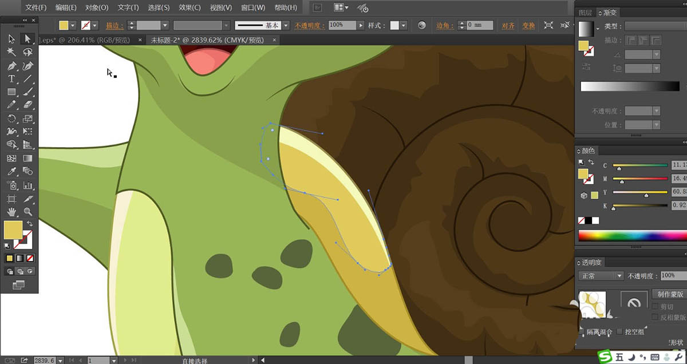This screenshot has width=687, height=364.
Task: Enable Draw Behind mode in toolbox
Action: tap(20, 271)
